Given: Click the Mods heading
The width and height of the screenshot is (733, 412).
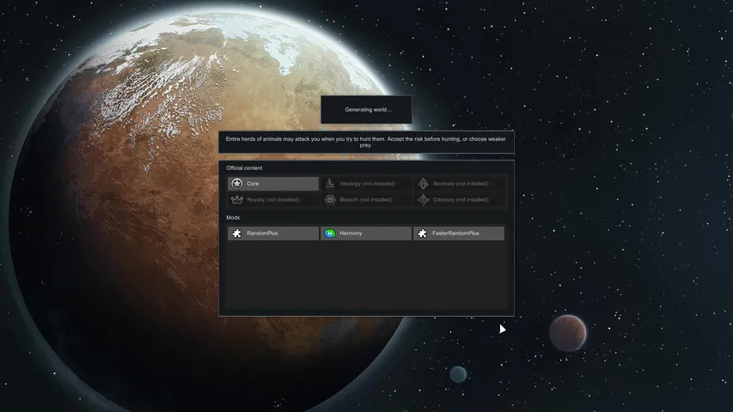Looking at the screenshot, I should click(233, 217).
